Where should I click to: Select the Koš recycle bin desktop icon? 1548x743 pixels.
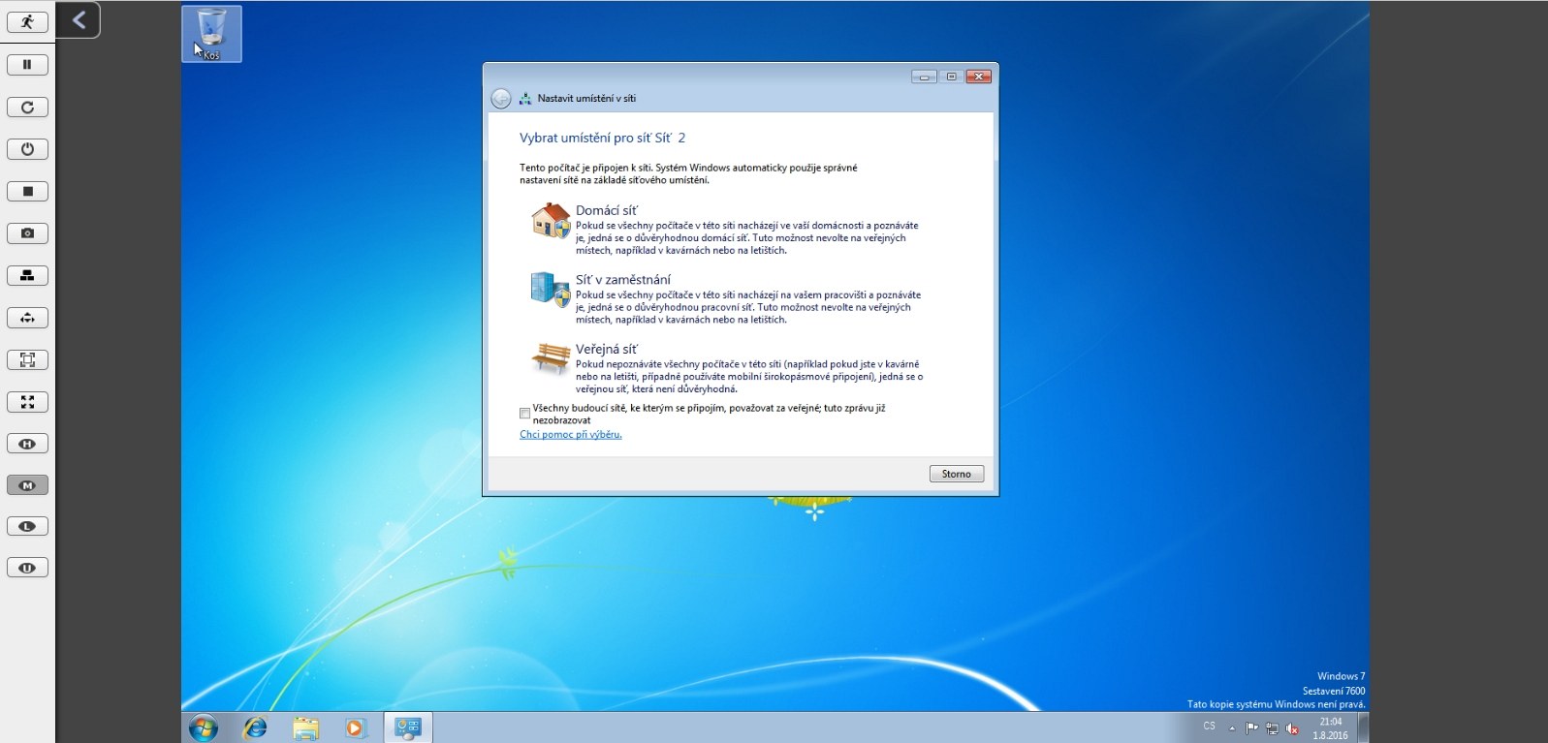click(x=211, y=34)
